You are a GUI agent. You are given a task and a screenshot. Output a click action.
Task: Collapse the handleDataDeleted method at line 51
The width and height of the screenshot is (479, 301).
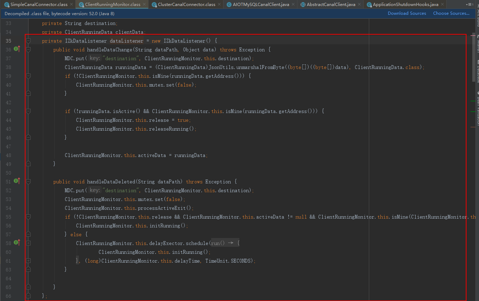pyautogui.click(x=29, y=182)
